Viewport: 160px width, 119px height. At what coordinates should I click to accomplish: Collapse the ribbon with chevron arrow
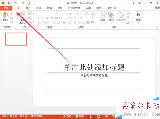click(x=157, y=28)
